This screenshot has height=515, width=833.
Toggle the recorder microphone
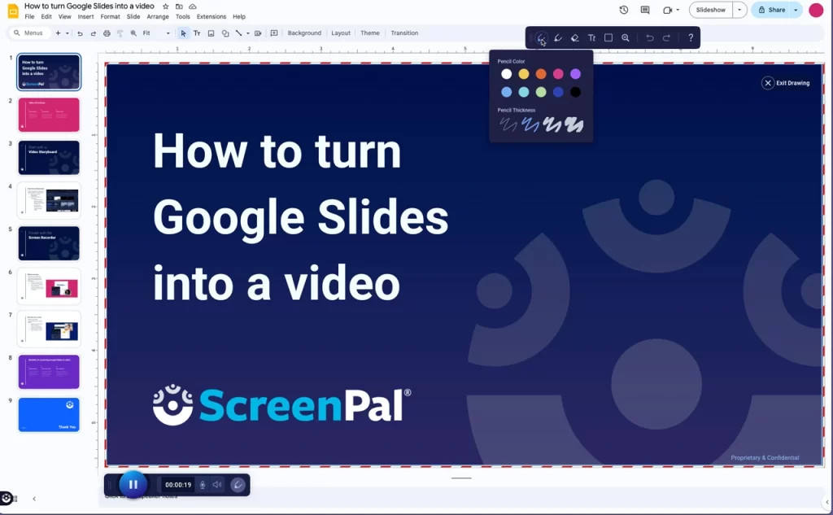203,485
